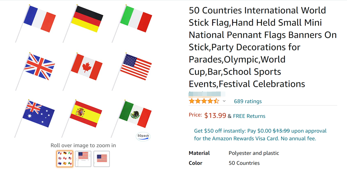Open the FREE Returns link

tap(249, 116)
